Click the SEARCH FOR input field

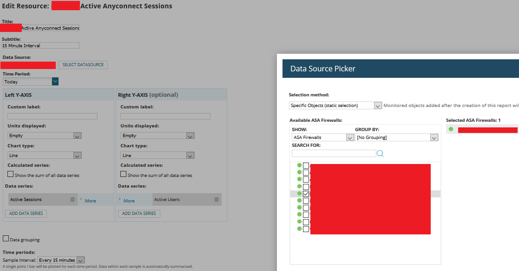pos(334,153)
